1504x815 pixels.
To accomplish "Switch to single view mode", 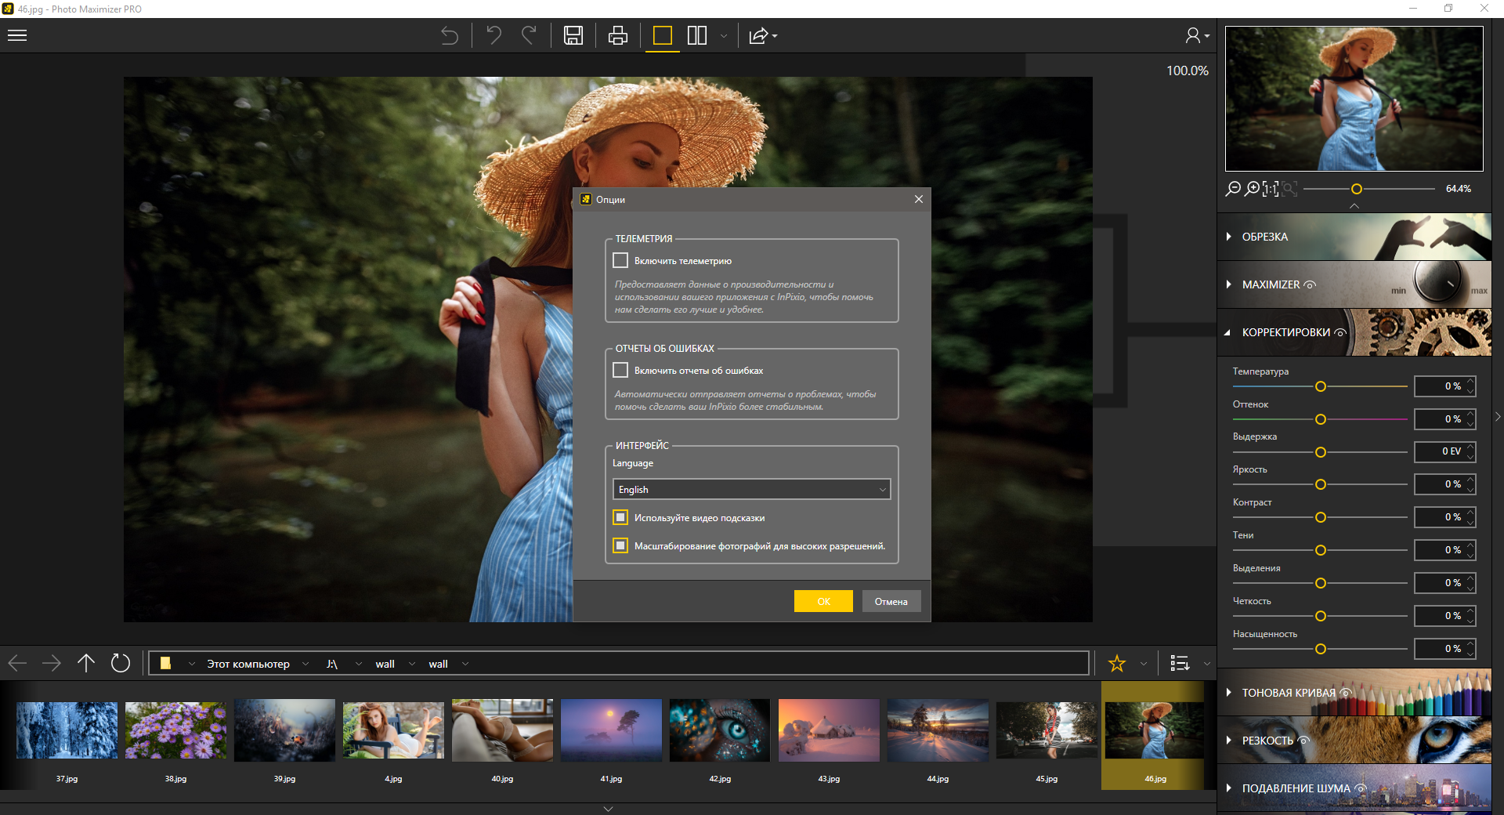I will tap(663, 35).
